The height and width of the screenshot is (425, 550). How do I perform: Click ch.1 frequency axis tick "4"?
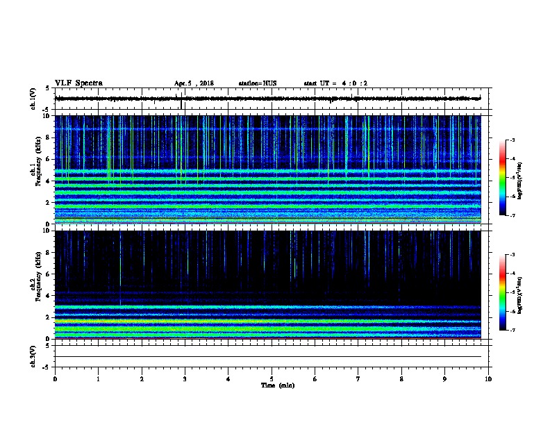(48, 181)
